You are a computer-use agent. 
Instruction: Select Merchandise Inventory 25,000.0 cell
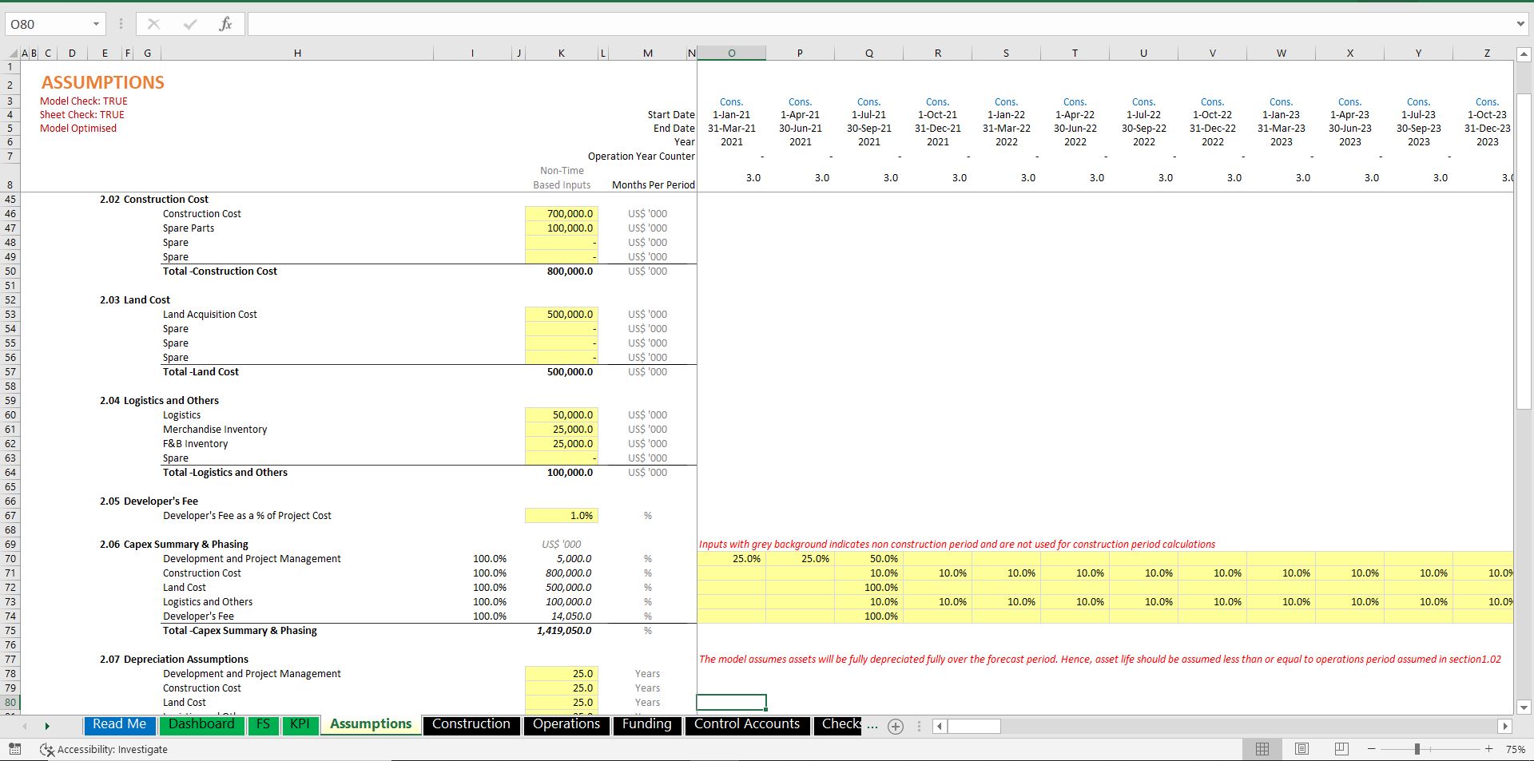(562, 430)
